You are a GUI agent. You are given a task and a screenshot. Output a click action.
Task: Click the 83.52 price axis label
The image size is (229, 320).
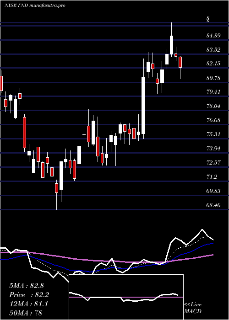click(x=213, y=50)
